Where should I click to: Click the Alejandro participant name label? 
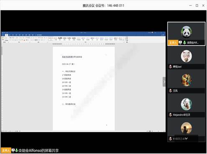point(181,115)
